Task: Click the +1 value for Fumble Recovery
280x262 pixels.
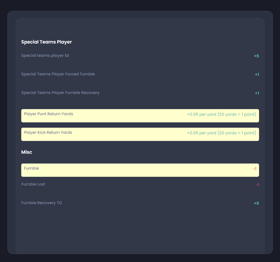Action: (257, 93)
